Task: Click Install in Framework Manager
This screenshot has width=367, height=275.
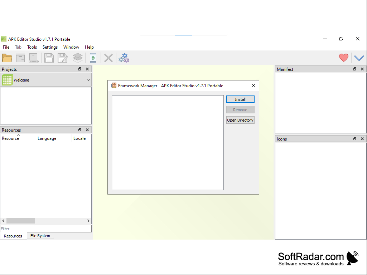Action: pyautogui.click(x=240, y=99)
